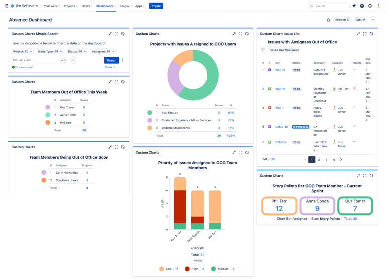Open the app switcher grid icon
Screen dimensions: 386x280
tap(6, 6)
